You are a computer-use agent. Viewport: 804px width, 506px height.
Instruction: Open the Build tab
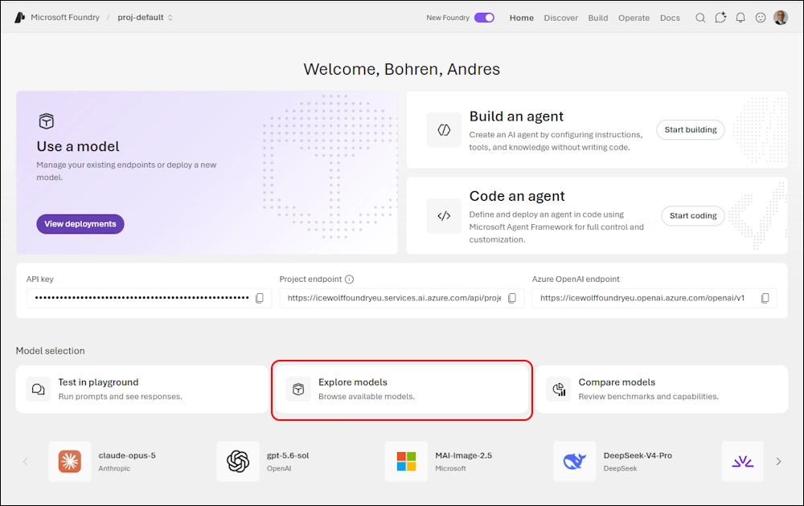(598, 18)
